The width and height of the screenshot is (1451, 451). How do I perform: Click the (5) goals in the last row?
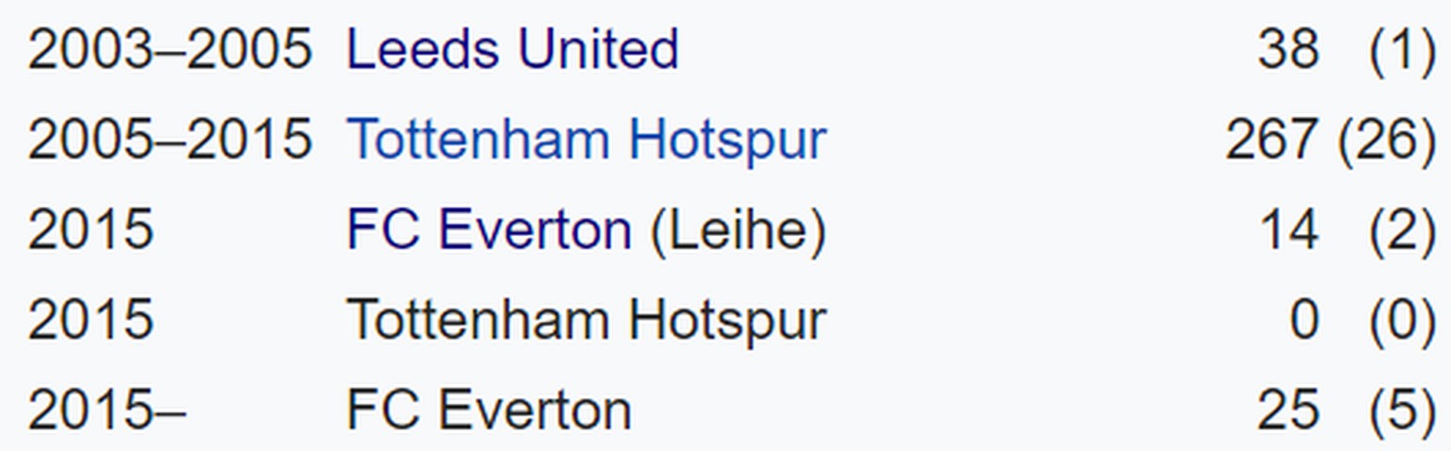(1402, 410)
